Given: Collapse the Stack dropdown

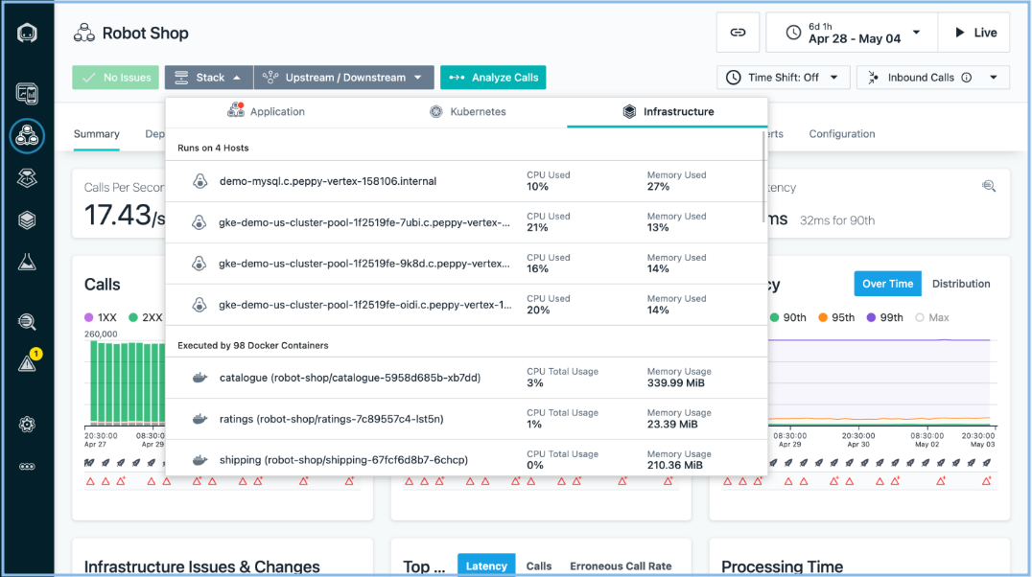Looking at the screenshot, I should pyautogui.click(x=208, y=78).
